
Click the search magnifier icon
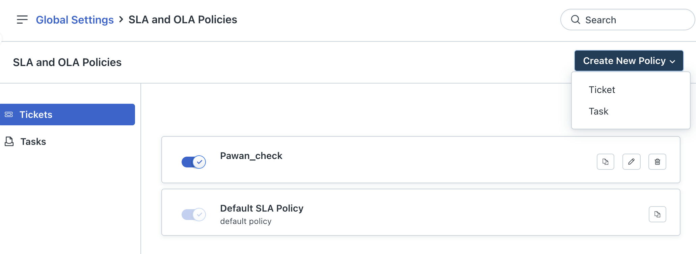tap(575, 20)
